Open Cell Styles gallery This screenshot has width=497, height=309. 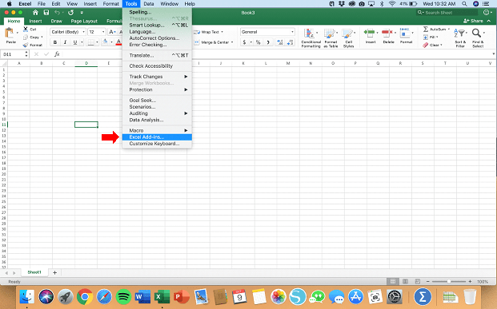348,38
